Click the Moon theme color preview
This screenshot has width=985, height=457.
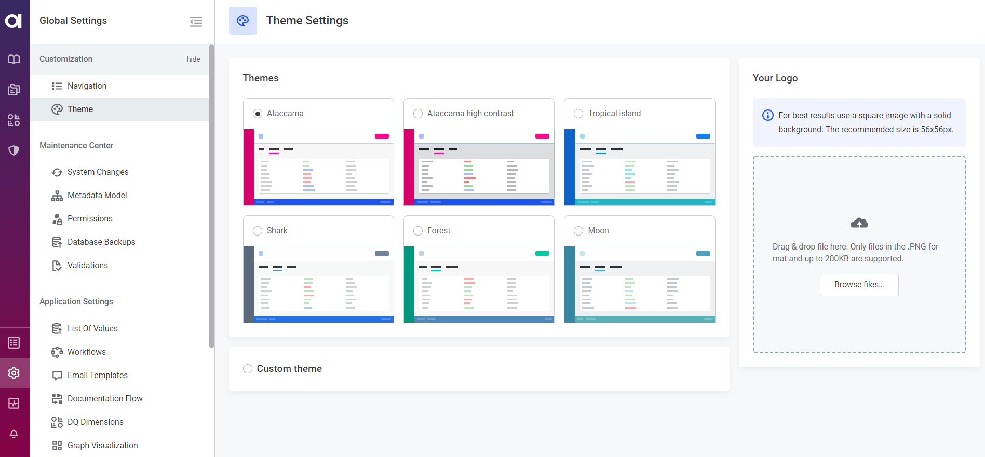(x=639, y=284)
